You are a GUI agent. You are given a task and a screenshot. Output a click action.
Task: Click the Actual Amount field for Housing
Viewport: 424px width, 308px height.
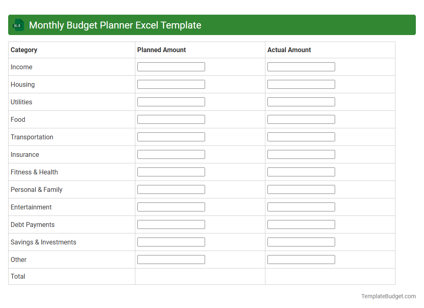pyautogui.click(x=301, y=84)
